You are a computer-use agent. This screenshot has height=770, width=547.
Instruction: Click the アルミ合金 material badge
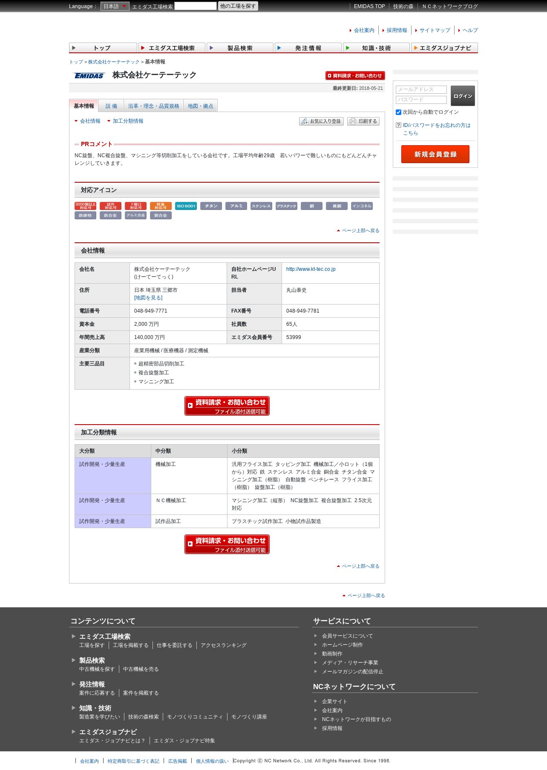[135, 215]
